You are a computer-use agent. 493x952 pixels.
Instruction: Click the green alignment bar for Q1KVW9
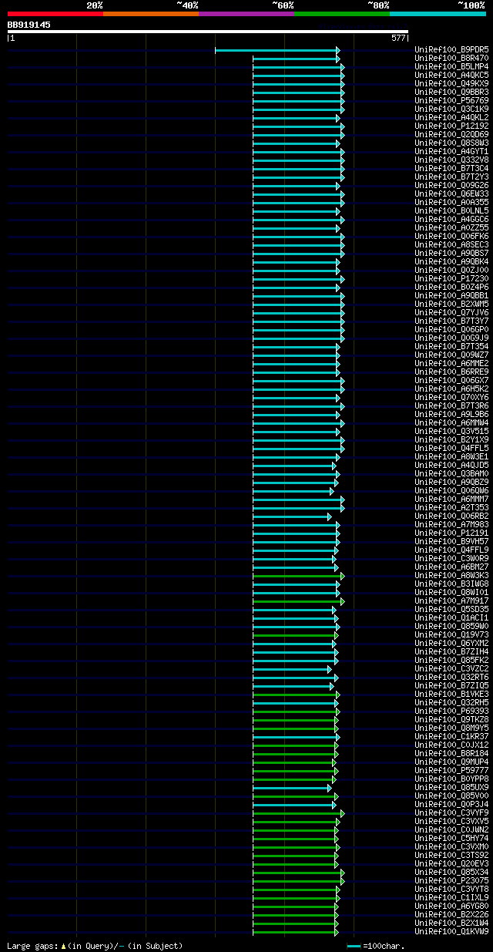coord(296,932)
